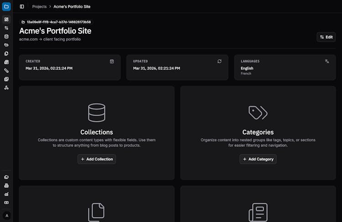Click the Edit button
The image size is (342, 222).
pos(326,37)
